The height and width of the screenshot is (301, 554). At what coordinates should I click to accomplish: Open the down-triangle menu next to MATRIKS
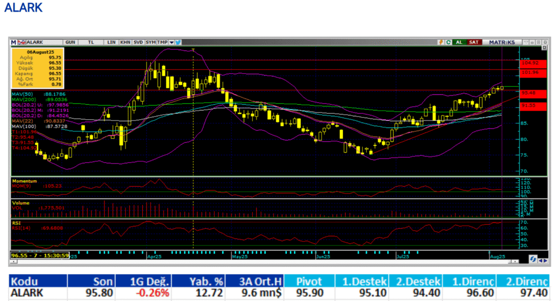click(x=526, y=42)
